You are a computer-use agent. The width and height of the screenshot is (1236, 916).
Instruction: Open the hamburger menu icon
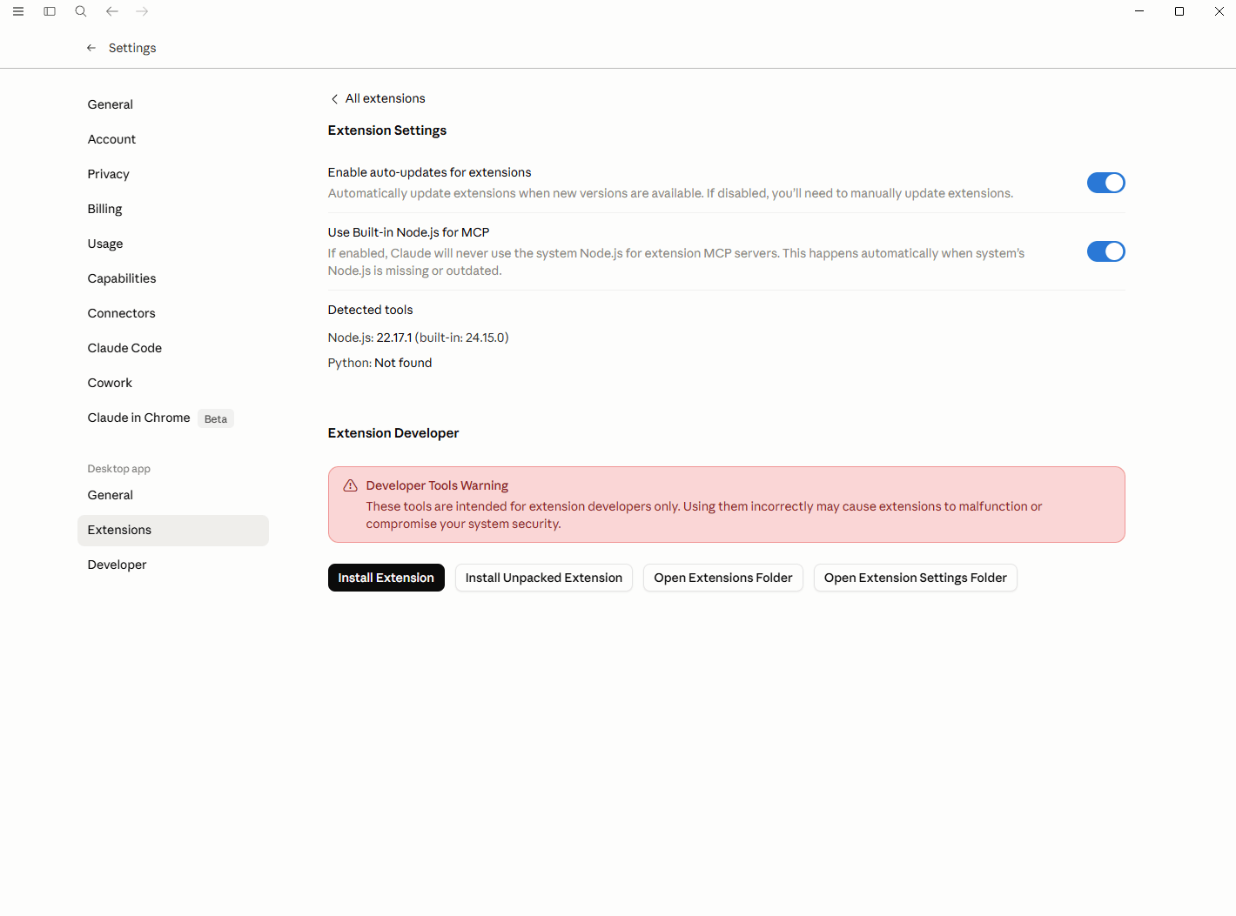click(x=18, y=11)
